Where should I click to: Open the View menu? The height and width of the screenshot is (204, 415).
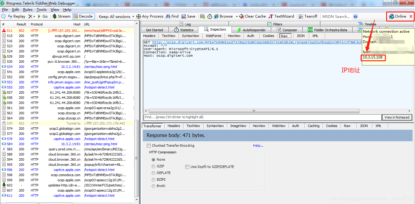(55, 10)
